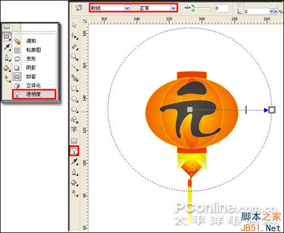Screen dimensions: 284x233
Task: Choose 透明度 (Transparency) from the flyout menu
Action: pos(34,94)
